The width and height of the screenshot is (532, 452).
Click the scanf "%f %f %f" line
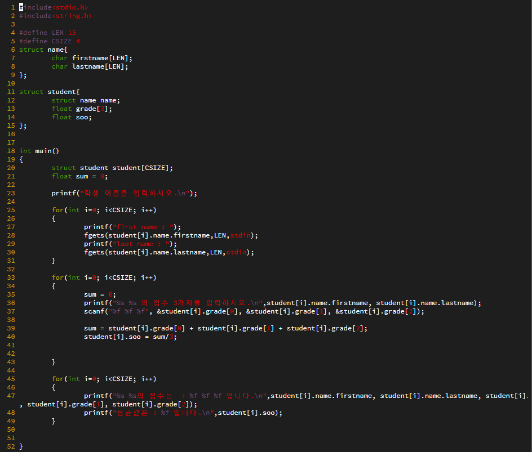point(255,311)
